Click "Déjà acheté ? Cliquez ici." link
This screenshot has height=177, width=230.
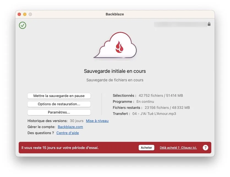pyautogui.click(x=178, y=148)
